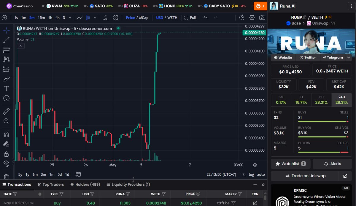
Task: Select the brush drawing tool
Action: (6, 79)
